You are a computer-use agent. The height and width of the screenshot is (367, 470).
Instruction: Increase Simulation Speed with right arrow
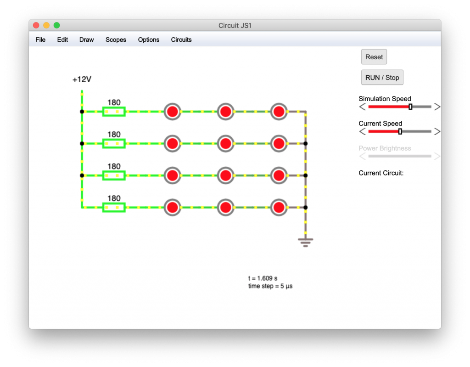point(437,107)
